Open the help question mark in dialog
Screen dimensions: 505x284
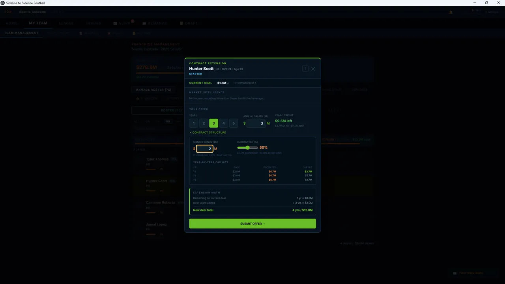[x=305, y=69]
